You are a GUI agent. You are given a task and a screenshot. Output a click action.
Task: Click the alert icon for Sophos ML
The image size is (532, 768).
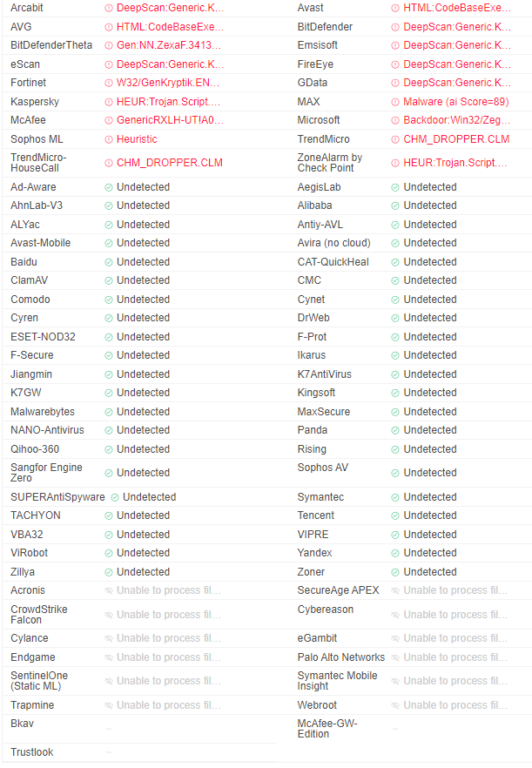click(109, 139)
